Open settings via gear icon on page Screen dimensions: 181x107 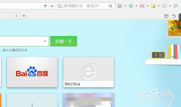coord(168,26)
